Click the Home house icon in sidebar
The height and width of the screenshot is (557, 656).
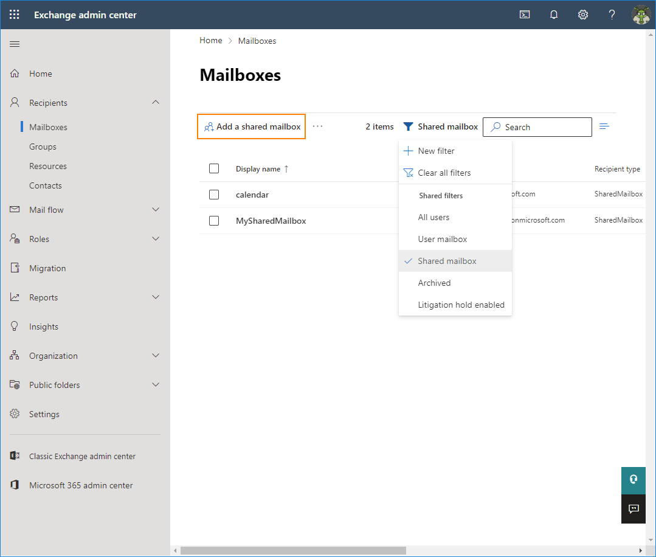point(15,73)
